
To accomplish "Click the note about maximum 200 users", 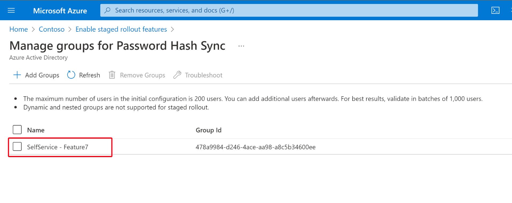I will tap(253, 99).
